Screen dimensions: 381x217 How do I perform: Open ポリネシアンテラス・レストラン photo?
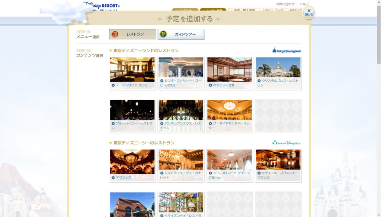(x=181, y=110)
